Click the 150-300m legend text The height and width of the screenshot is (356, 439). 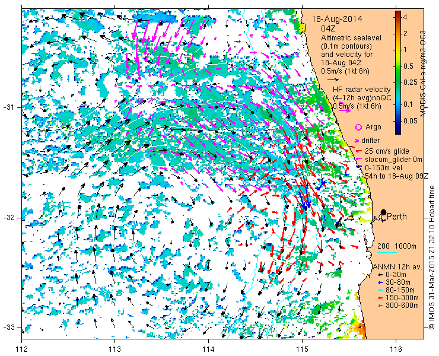pyautogui.click(x=402, y=298)
